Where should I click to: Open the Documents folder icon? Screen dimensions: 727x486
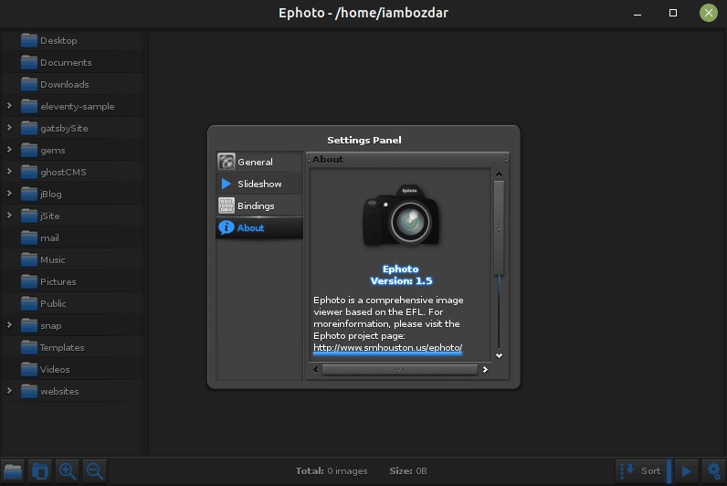(x=28, y=62)
